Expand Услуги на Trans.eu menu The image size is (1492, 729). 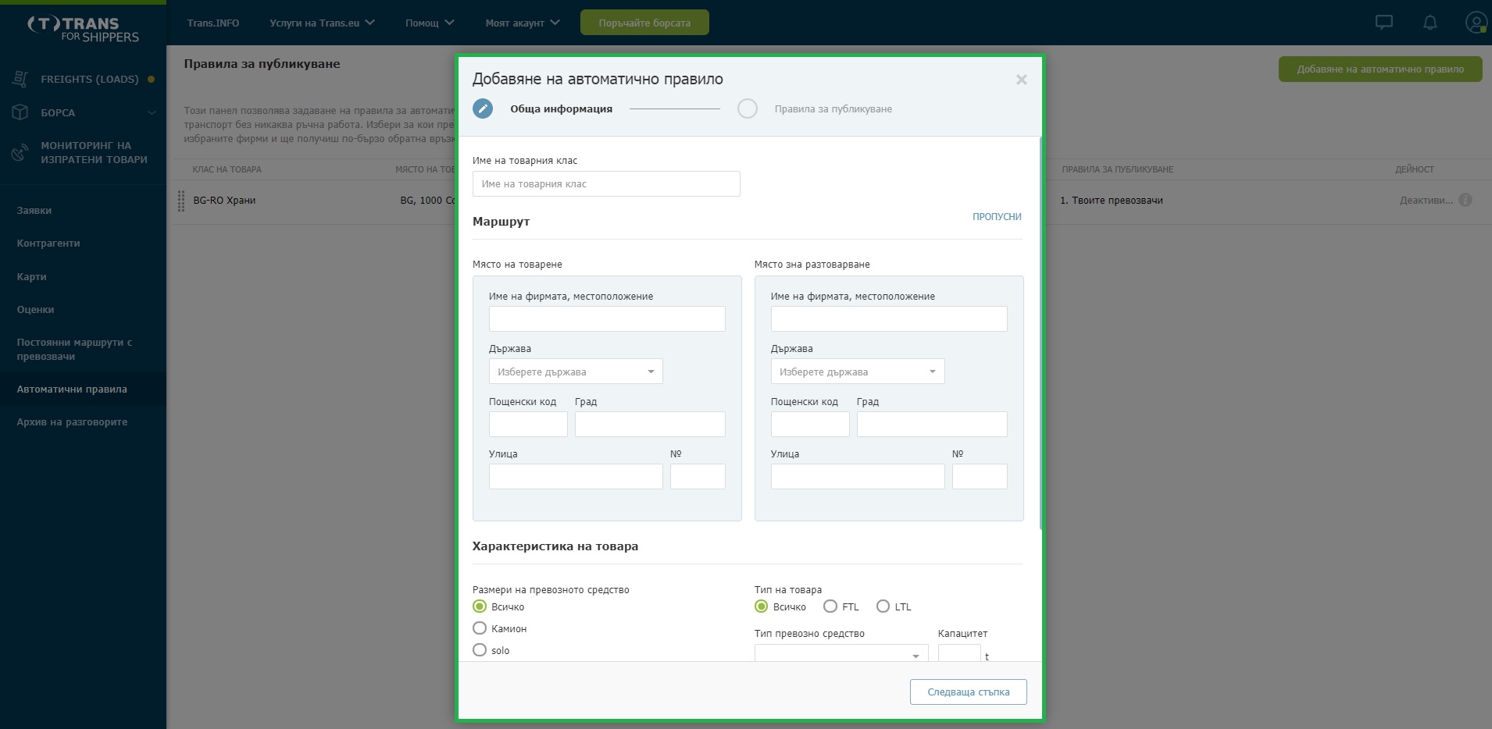[322, 23]
